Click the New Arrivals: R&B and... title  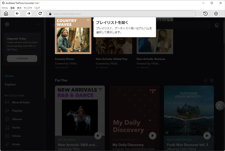78,145
